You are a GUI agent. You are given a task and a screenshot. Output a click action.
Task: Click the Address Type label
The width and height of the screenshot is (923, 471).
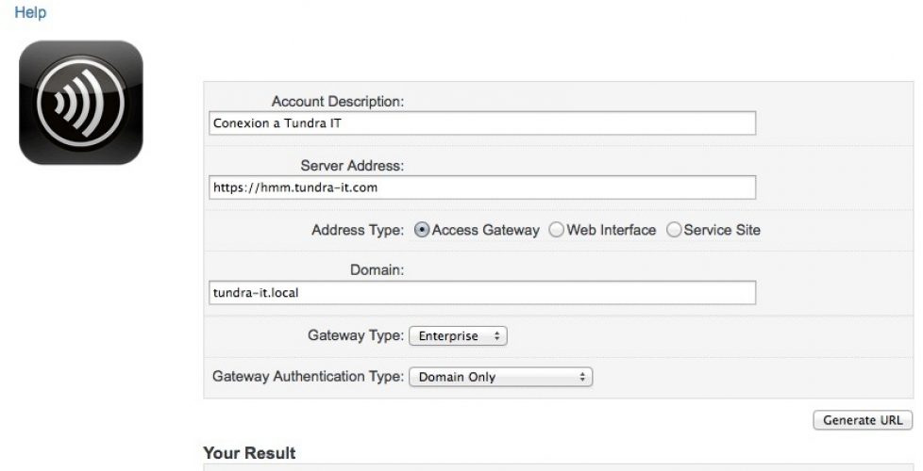358,230
